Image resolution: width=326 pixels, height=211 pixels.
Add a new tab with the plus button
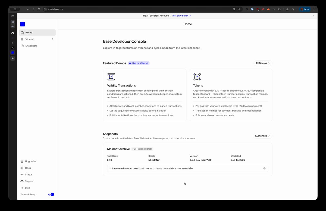(12, 58)
